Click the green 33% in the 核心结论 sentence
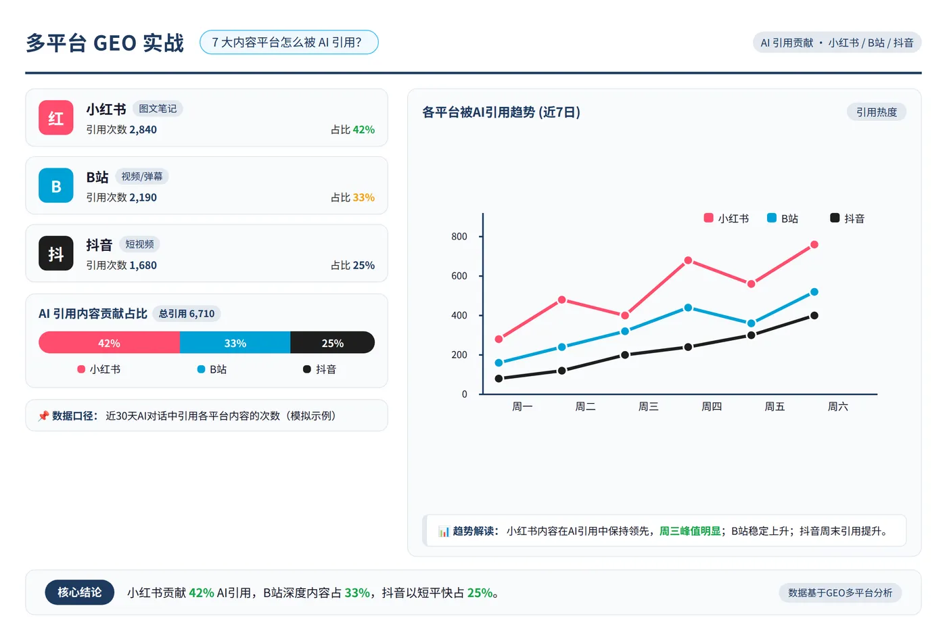Viewport: 947px width, 631px height. point(357,593)
